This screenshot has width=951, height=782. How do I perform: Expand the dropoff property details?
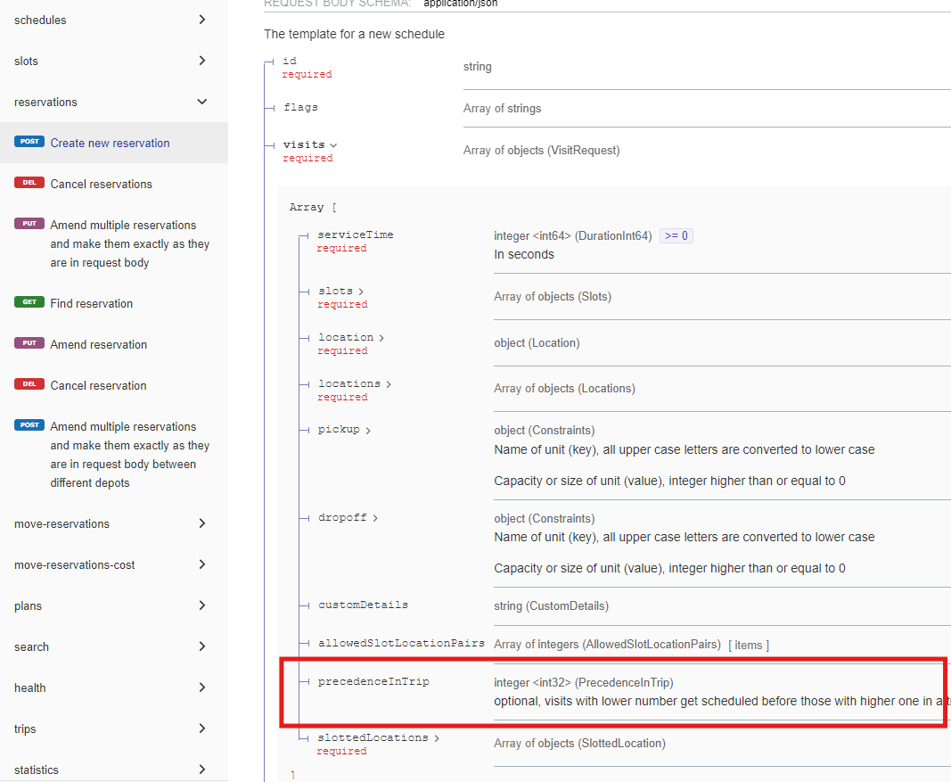coord(348,517)
